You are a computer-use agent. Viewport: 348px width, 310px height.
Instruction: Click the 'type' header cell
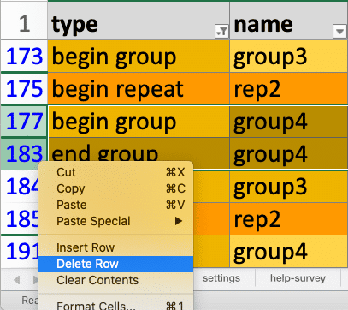(139, 21)
